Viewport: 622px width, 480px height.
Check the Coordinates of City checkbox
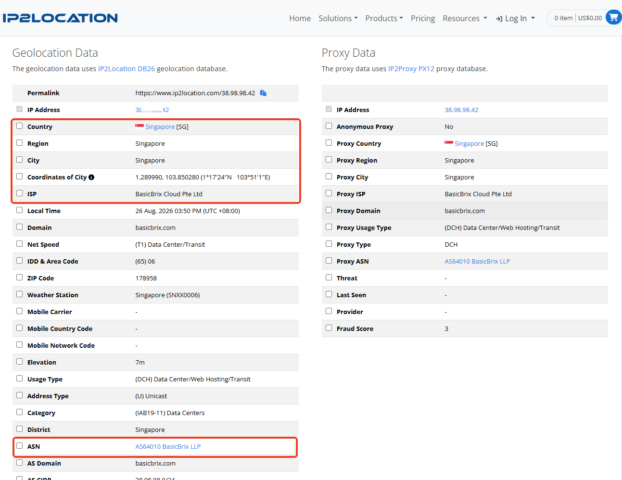(x=20, y=177)
